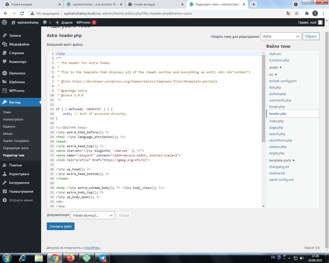
Task: Open Параметри Astra submenu item
Action: click(16, 148)
